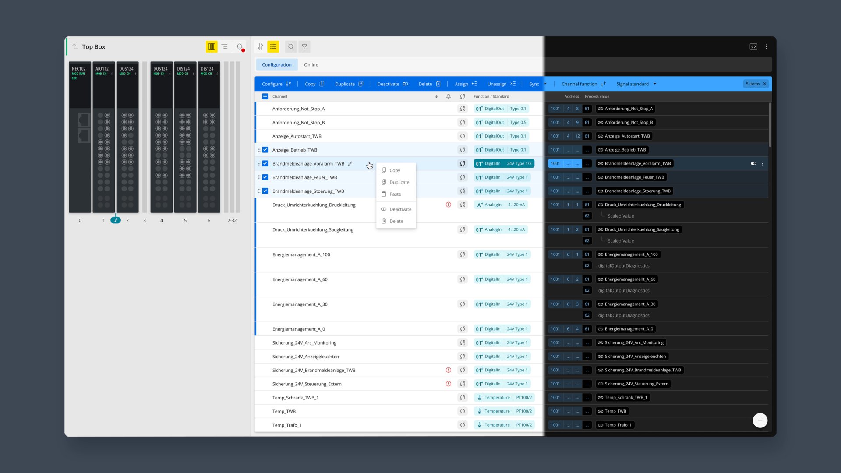
Task: Click the notification bell icon in the column header
Action: [448, 96]
